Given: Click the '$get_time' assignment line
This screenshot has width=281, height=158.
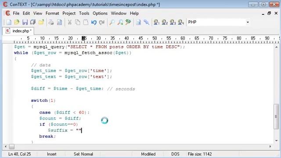Looking at the screenshot, I should coord(71,71).
